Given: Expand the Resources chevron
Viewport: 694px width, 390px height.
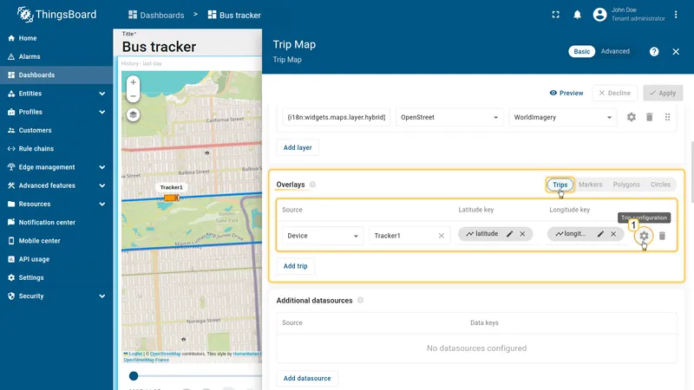Looking at the screenshot, I should point(102,205).
